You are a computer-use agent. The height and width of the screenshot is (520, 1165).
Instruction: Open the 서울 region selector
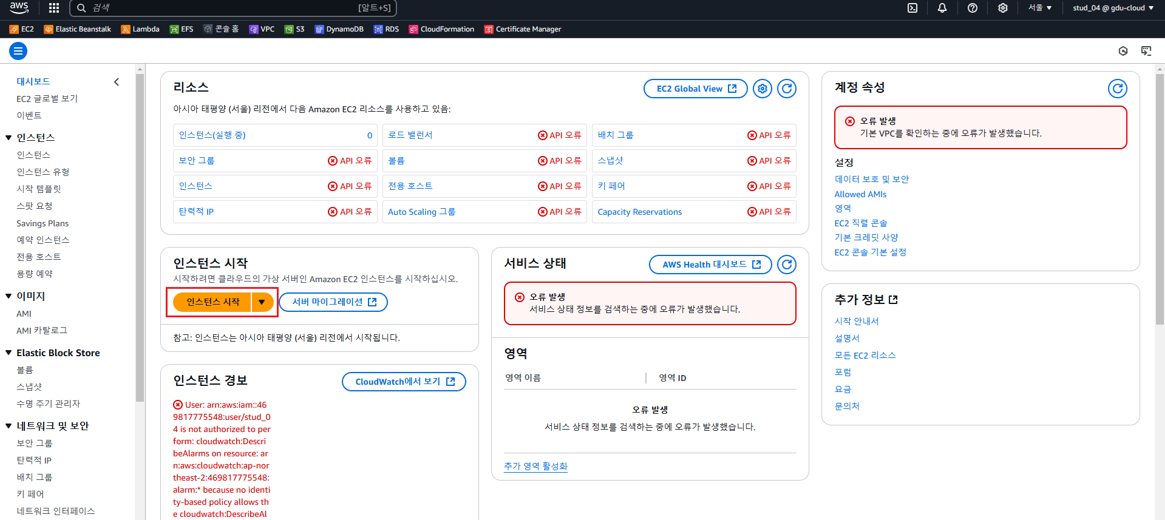[1040, 8]
